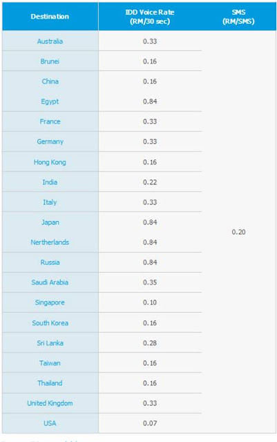Choose Egypt from the destination column

(x=50, y=102)
